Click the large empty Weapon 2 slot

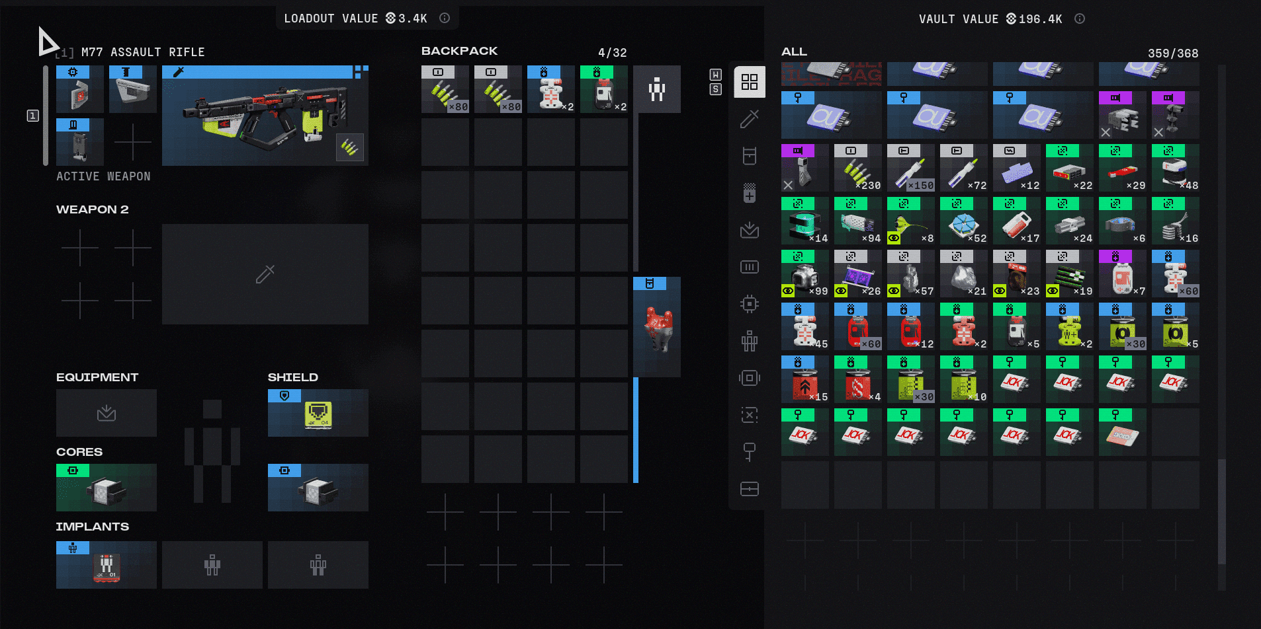coord(265,274)
